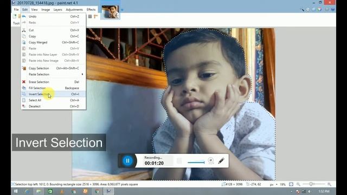Click the 19% zoom value

click(282, 184)
